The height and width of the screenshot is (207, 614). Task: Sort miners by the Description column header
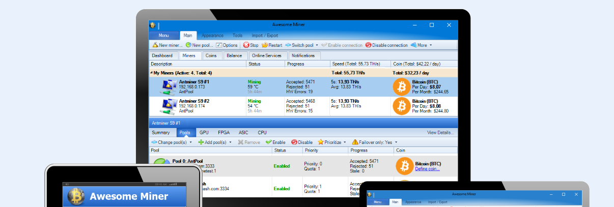(198, 64)
